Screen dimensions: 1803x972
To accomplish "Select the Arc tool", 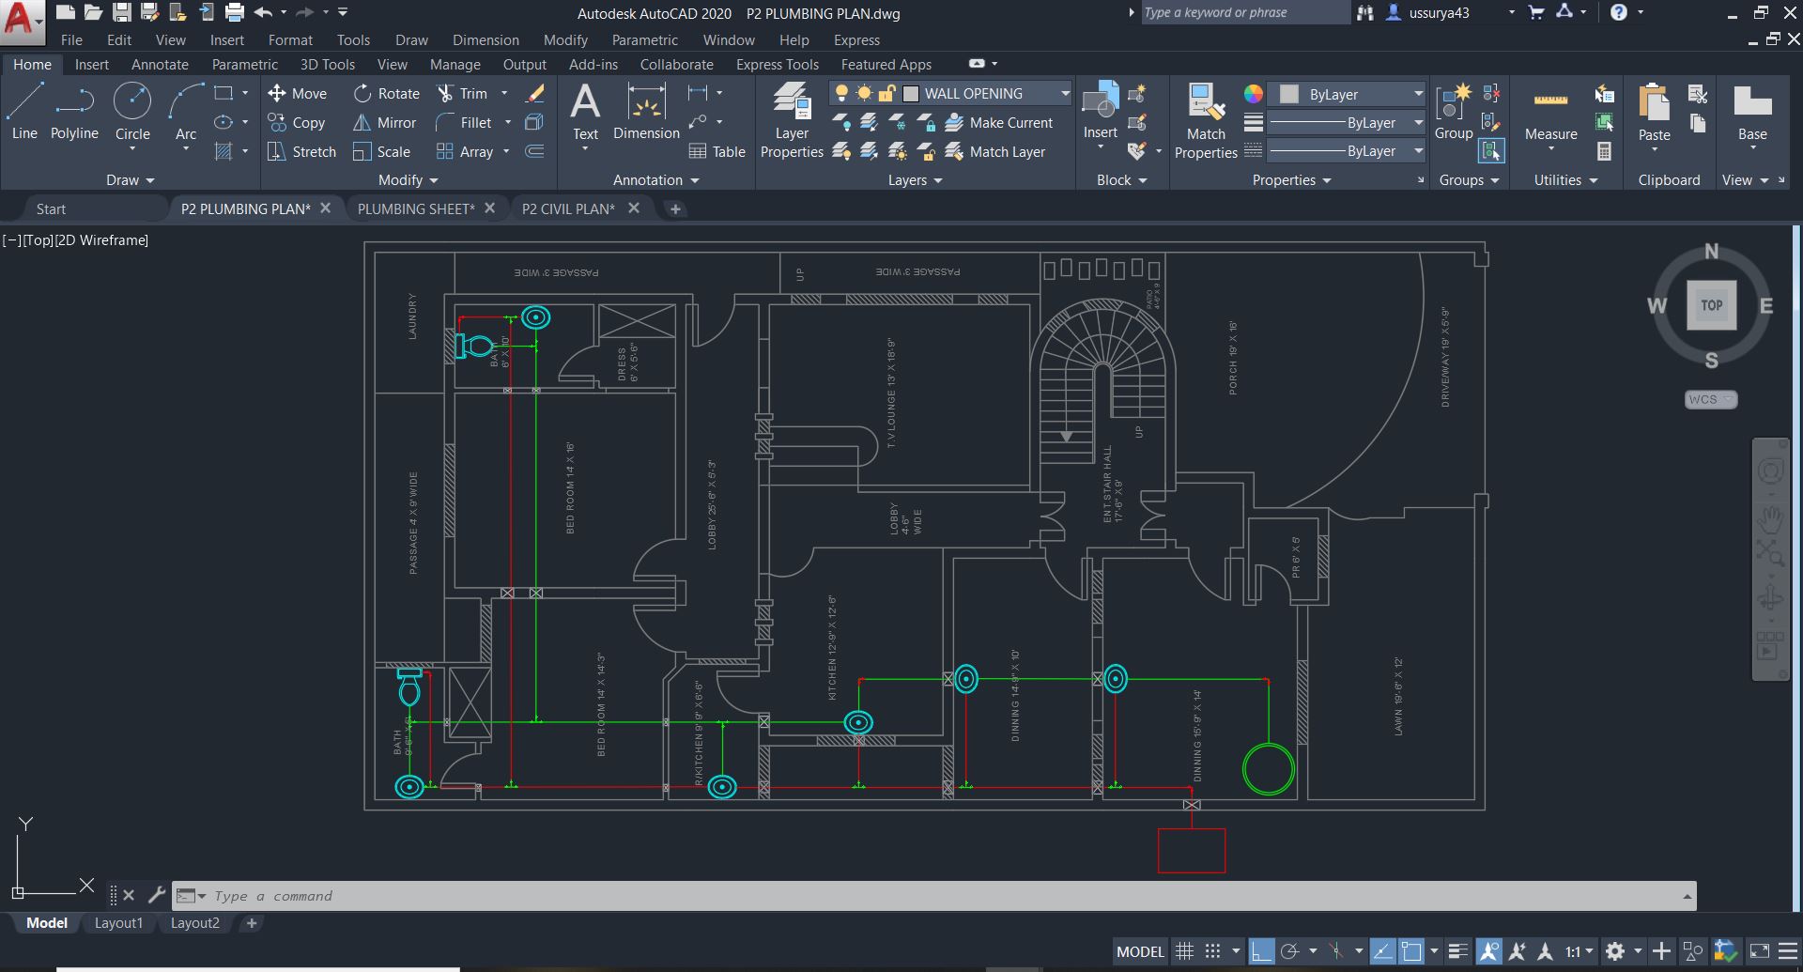I will 186,111.
